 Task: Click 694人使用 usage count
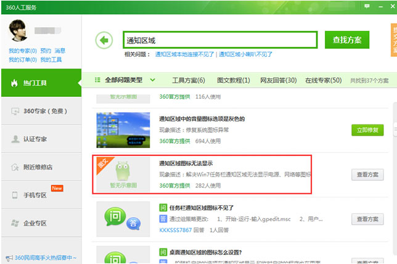[x=208, y=141]
